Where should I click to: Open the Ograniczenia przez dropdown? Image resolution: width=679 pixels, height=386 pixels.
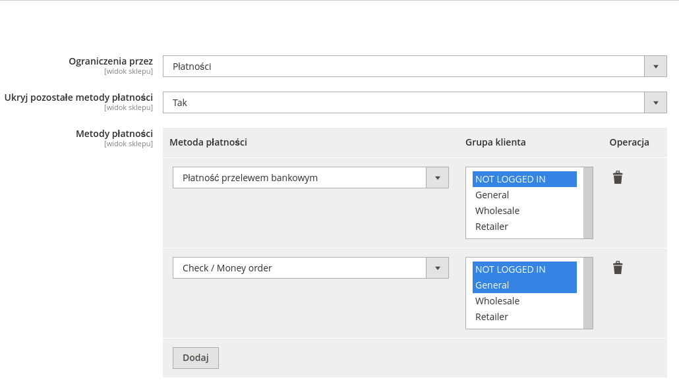tap(403, 67)
